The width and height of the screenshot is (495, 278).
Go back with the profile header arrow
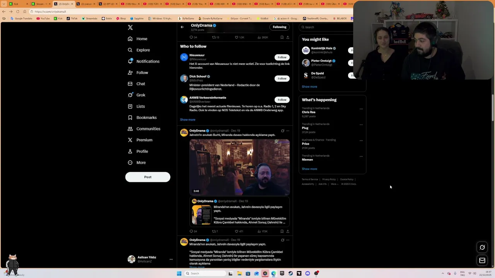[182, 27]
